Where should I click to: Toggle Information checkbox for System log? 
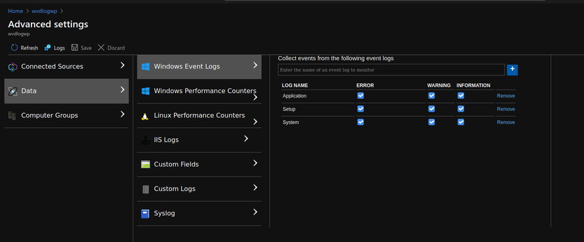[x=461, y=122]
